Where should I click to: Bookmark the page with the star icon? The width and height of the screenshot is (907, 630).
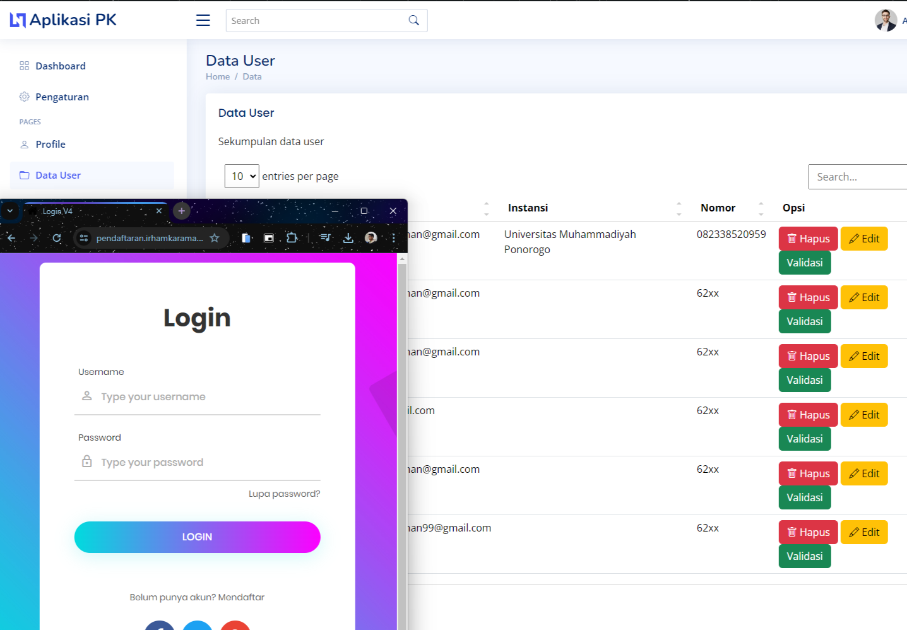[x=215, y=238]
